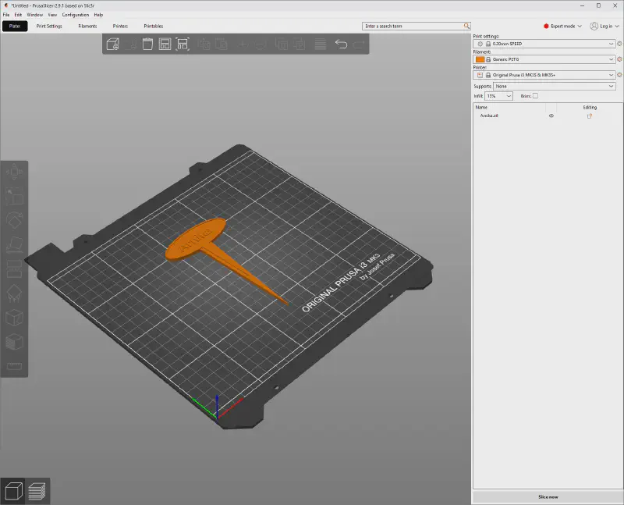Select the Place on face tool

pyautogui.click(x=14, y=245)
